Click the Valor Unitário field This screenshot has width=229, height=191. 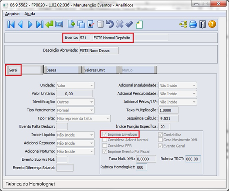coord(74,94)
